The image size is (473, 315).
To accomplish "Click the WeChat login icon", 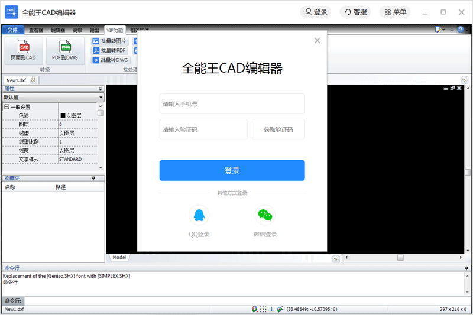I will (x=265, y=215).
